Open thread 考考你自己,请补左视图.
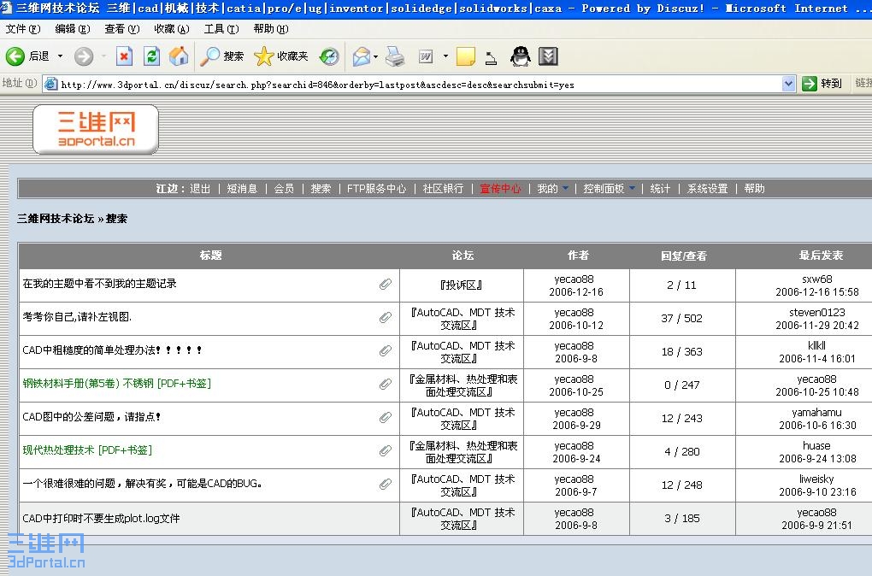This screenshot has height=576, width=872. [77, 317]
